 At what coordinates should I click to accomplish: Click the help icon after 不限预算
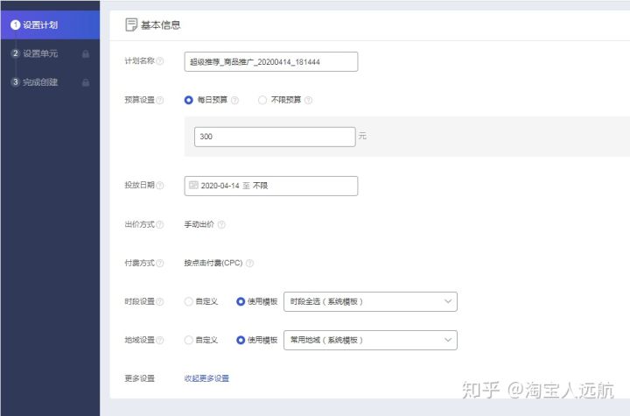tap(308, 100)
